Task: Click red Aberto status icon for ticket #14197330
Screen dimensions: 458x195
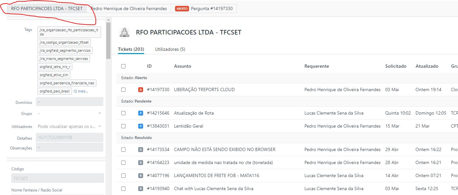Action: tap(140, 90)
